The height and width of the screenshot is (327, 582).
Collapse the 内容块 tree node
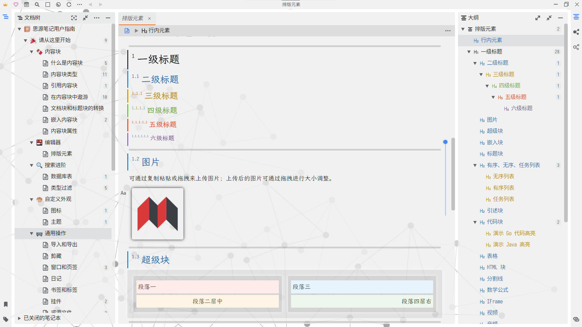click(32, 52)
